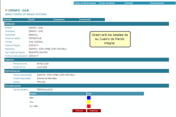Viewport: 176px width, 117px height.
Task: Click the Regresar button
Action: [94, 111]
